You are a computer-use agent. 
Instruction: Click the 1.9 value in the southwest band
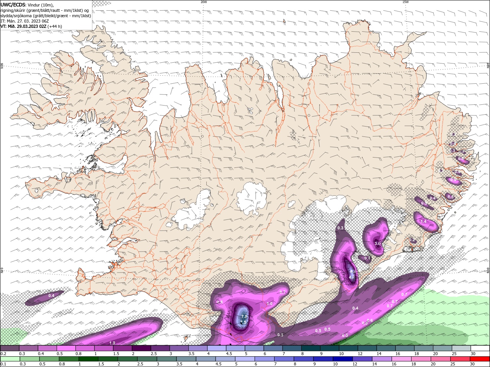pos(112,343)
